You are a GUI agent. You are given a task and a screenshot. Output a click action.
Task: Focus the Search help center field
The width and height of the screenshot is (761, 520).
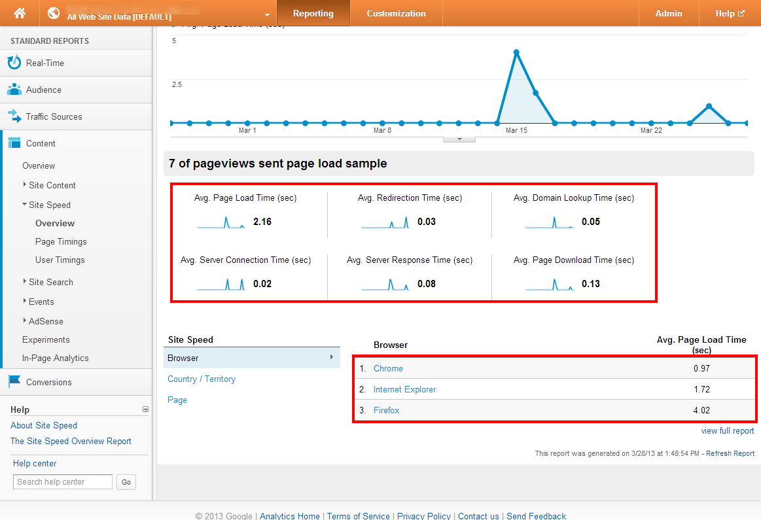click(x=63, y=481)
